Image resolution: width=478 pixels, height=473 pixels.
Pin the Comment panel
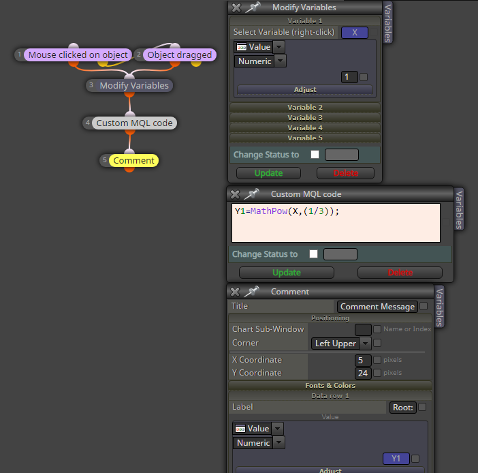click(251, 292)
